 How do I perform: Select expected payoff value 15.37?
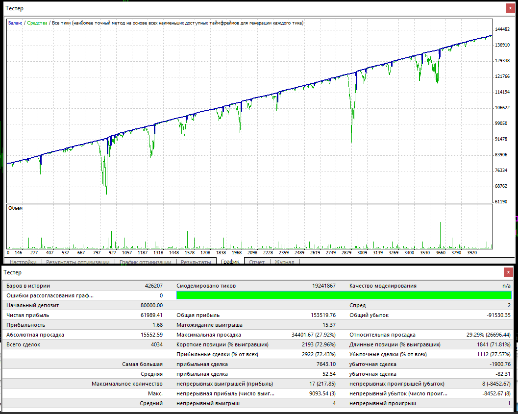(x=329, y=325)
